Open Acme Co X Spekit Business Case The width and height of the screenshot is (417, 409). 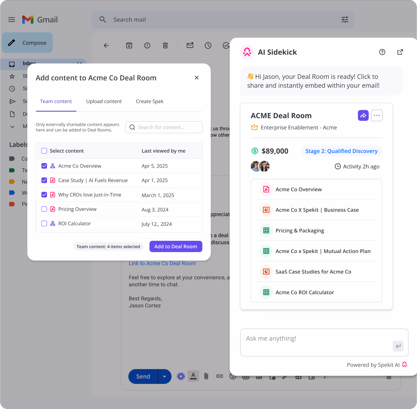click(x=316, y=210)
